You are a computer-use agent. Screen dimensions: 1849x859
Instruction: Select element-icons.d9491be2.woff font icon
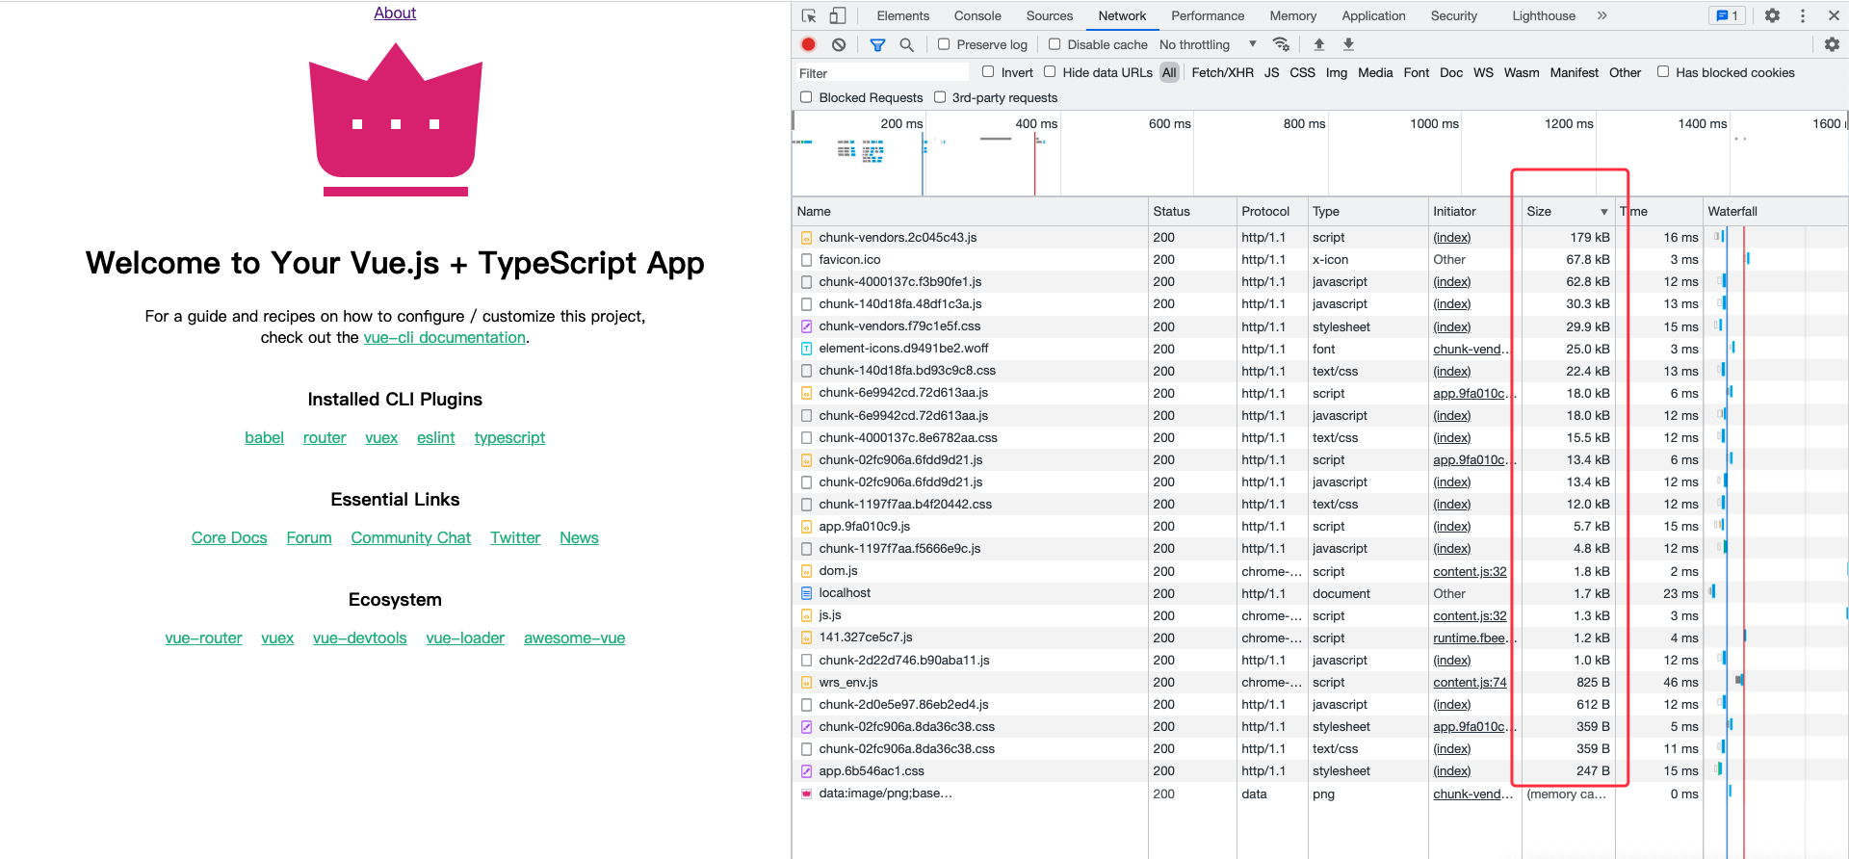[x=806, y=349]
